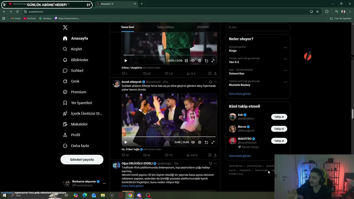This screenshot has width=354, height=199.
Task: Click the X logo in sidebar
Action: [65, 27]
